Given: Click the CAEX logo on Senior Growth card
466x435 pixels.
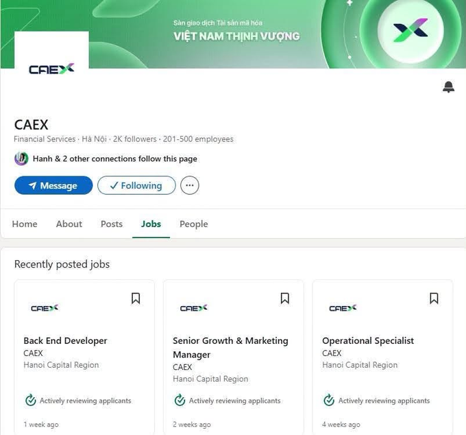Looking at the screenshot, I should point(194,308).
